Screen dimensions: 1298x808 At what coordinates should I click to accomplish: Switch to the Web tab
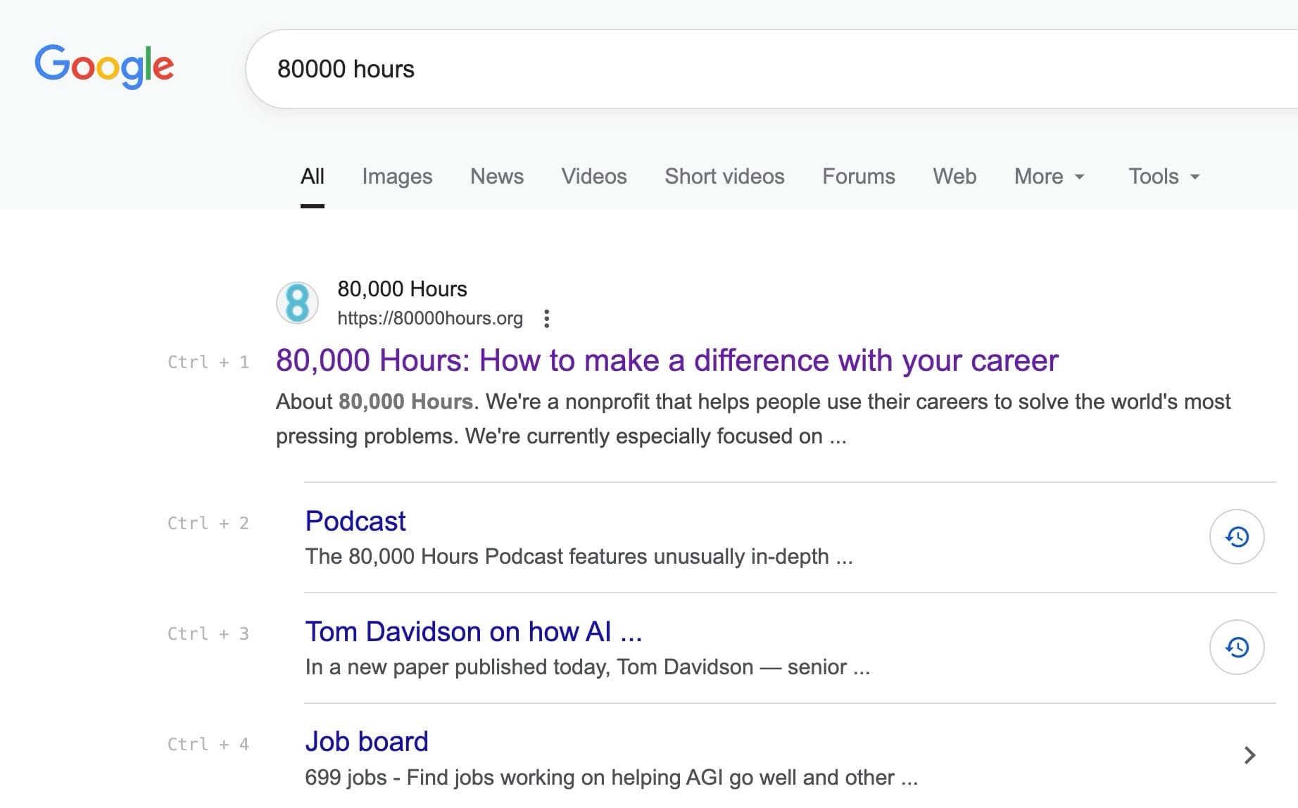[954, 176]
